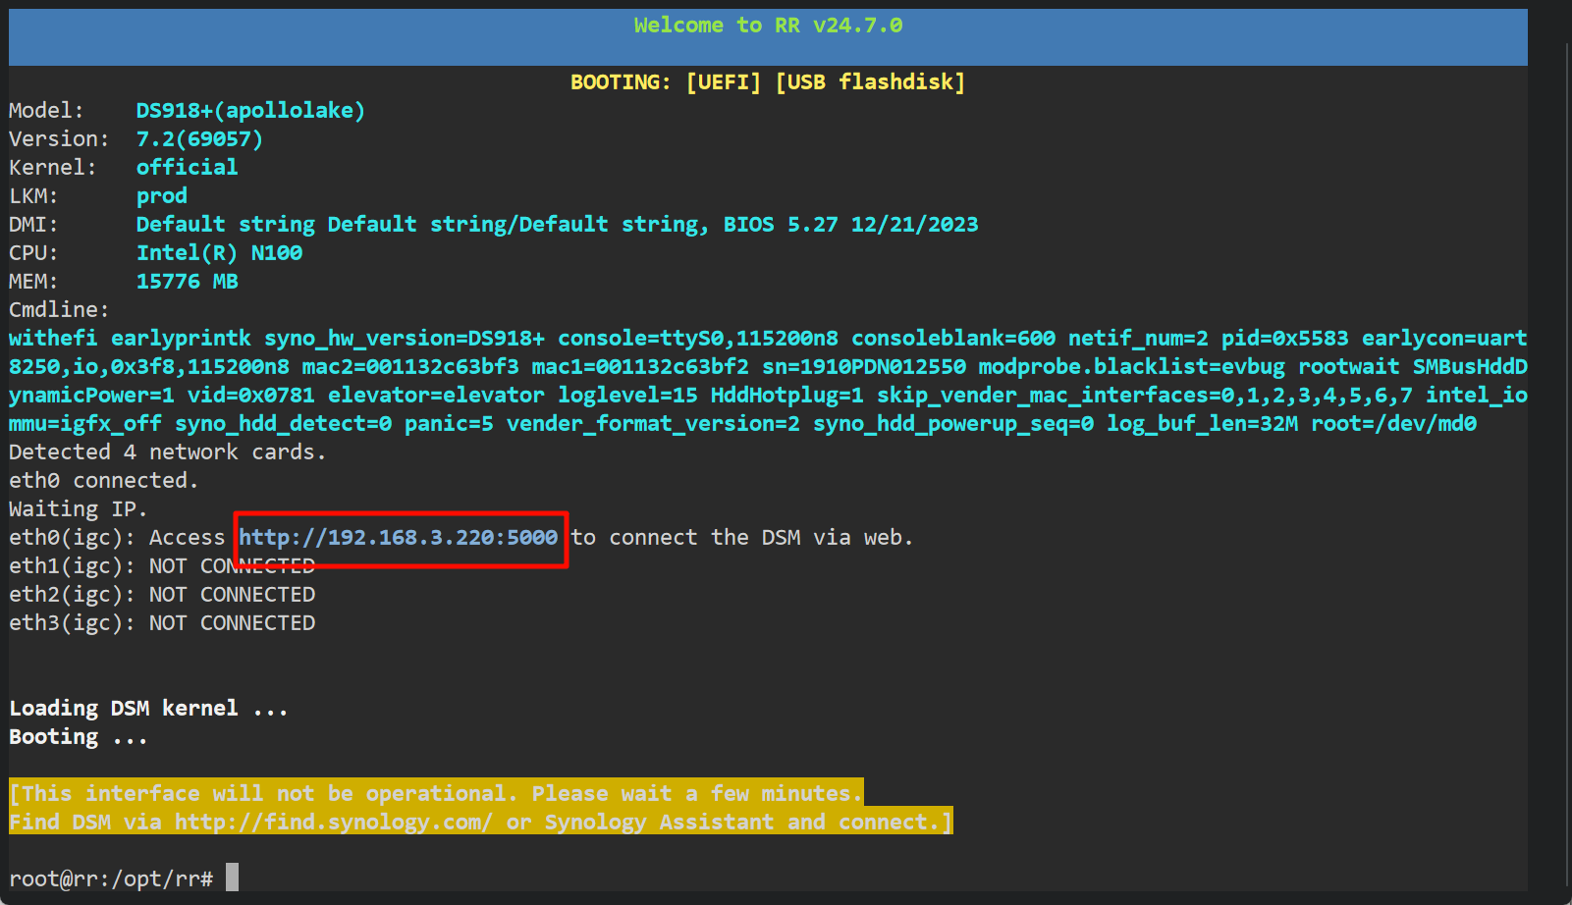The image size is (1572, 905).
Task: Click the "Waiting IP." line
Action: click(x=78, y=509)
